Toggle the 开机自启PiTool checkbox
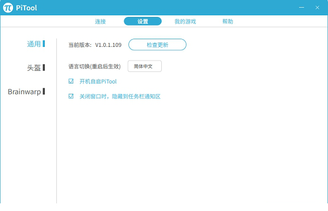The height and width of the screenshot is (211, 328). 71,81
